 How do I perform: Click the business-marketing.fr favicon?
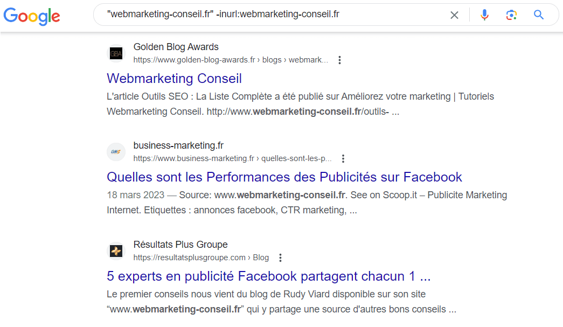coord(116,152)
